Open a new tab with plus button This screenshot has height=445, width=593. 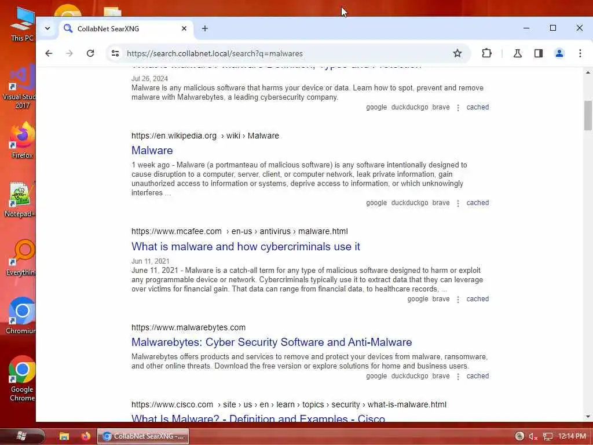(204, 28)
